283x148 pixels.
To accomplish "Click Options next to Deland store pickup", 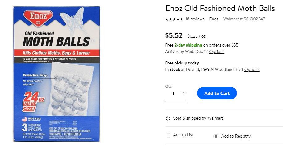I will 252,69.
